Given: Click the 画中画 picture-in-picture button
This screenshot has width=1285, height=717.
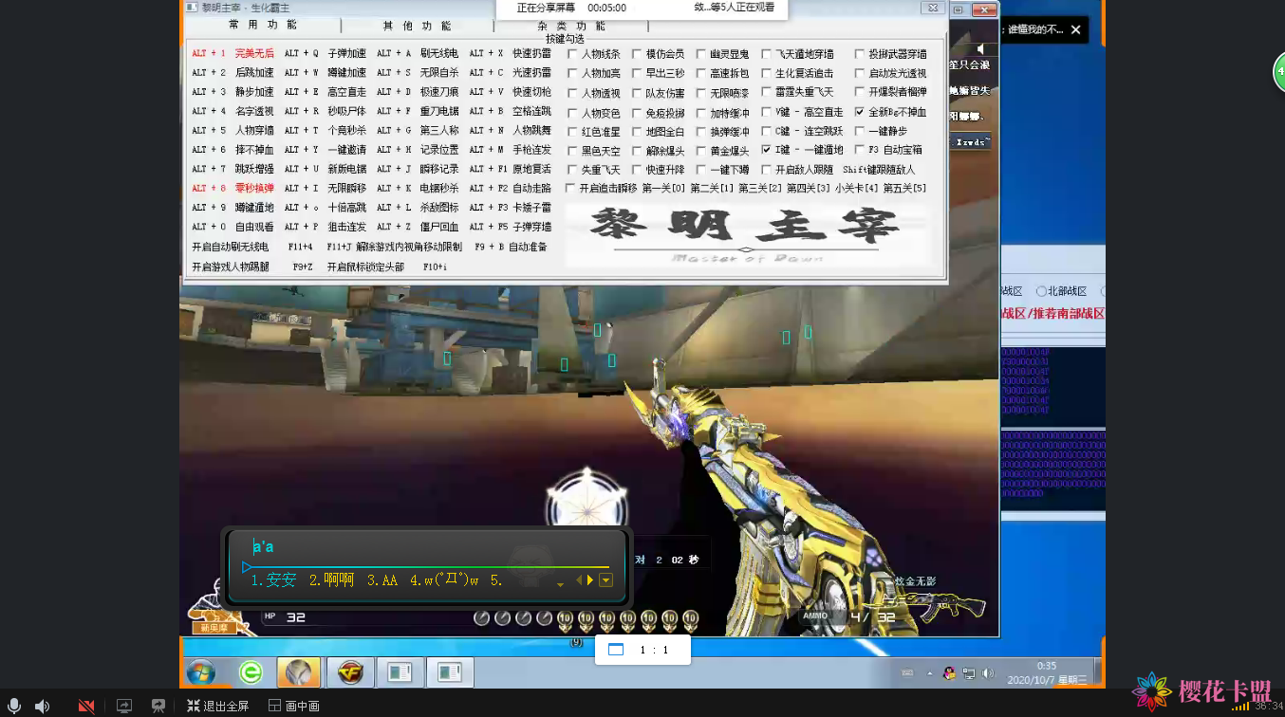Looking at the screenshot, I should [294, 706].
